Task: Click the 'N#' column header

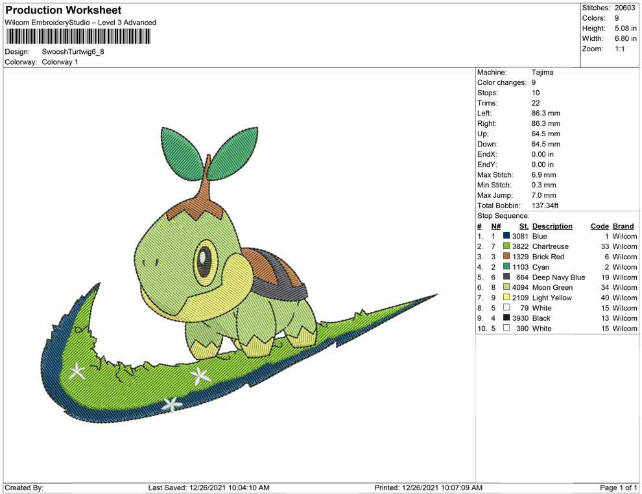Action: (x=496, y=226)
